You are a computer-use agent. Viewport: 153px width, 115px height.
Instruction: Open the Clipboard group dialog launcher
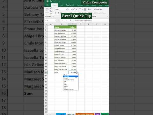point(53,17)
